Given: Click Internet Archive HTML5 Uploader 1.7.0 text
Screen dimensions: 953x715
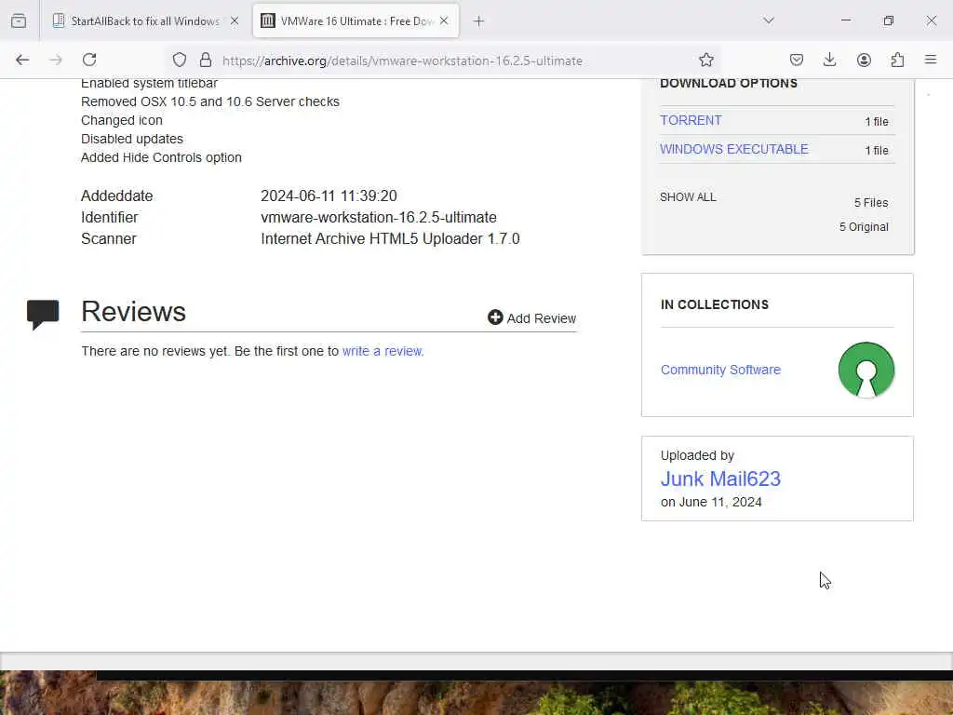Looking at the screenshot, I should (390, 238).
